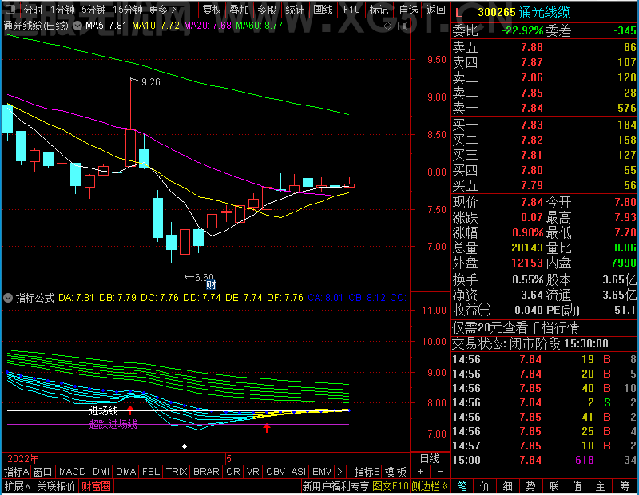Expand the 指标公式 indicator dropdown arrow
Screen dimensions: 639x495
8,298
